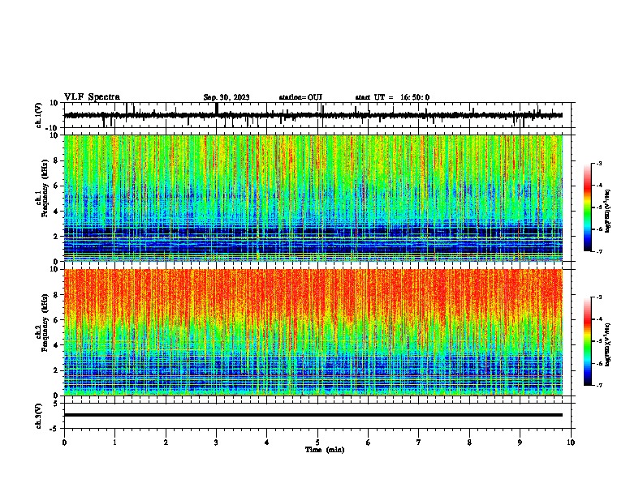
Task: Click the "-5" tick on ch.3(V) axis
Action: pos(55,429)
